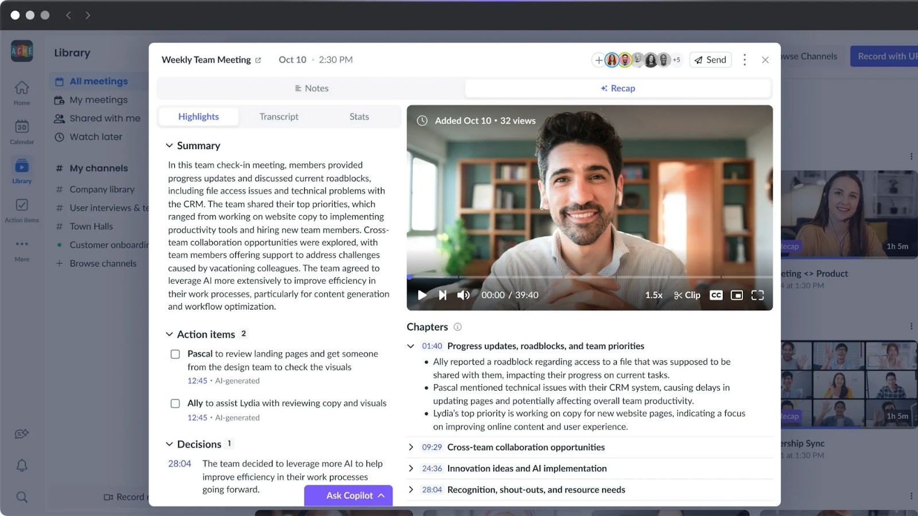Viewport: 918px width, 516px height.
Task: Start a clip with the Clip scissors icon
Action: [687, 295]
